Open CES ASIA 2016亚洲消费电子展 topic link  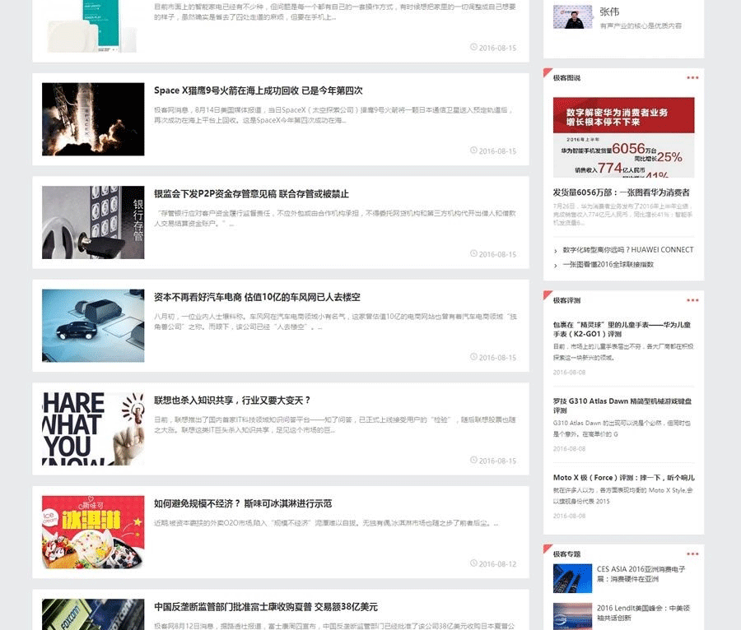click(641, 574)
